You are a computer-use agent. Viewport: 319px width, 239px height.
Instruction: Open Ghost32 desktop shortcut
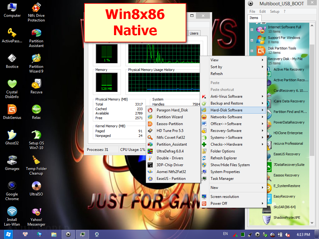(12, 138)
